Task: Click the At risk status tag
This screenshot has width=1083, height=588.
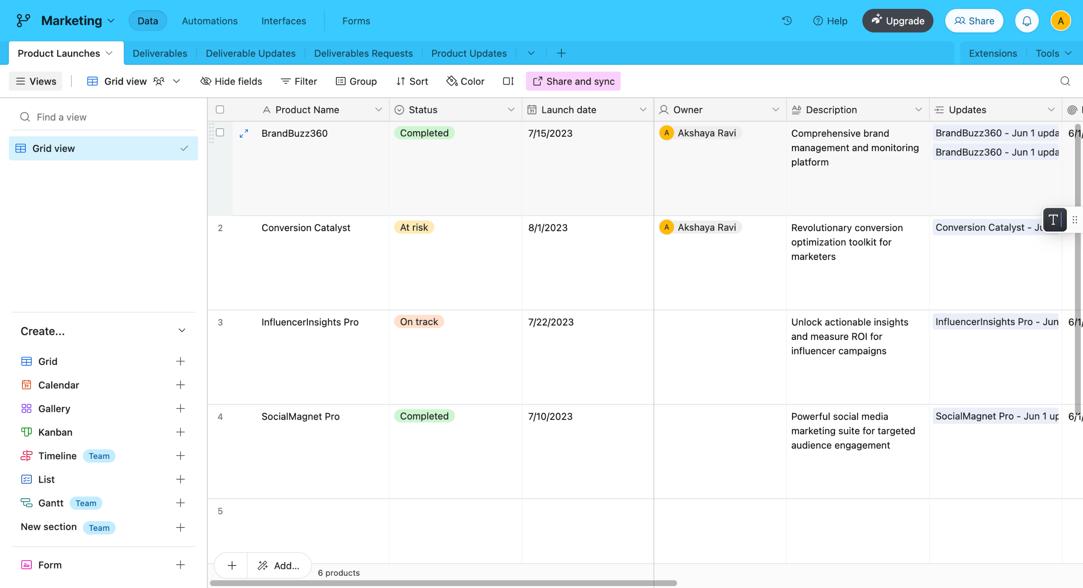Action: click(414, 227)
